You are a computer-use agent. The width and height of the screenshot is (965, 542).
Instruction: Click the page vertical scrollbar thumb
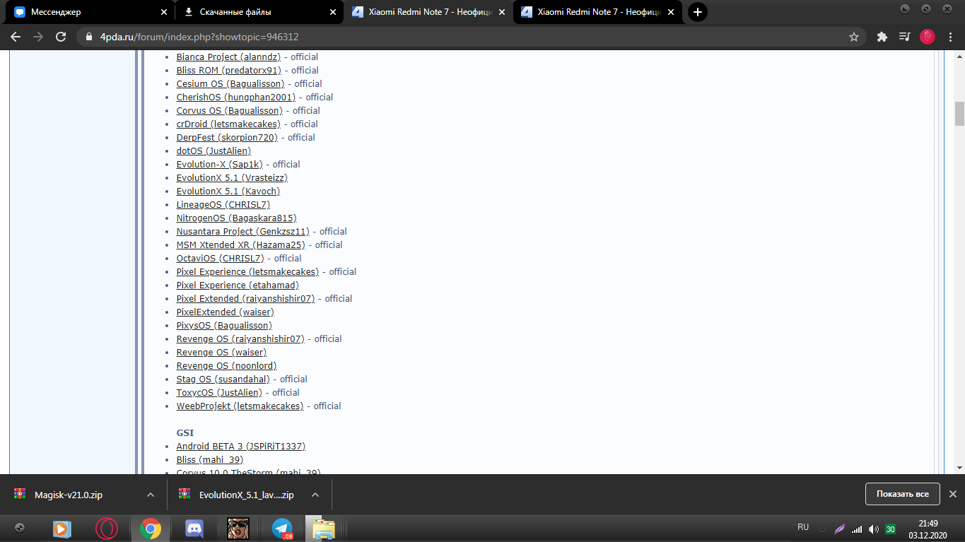coord(959,114)
